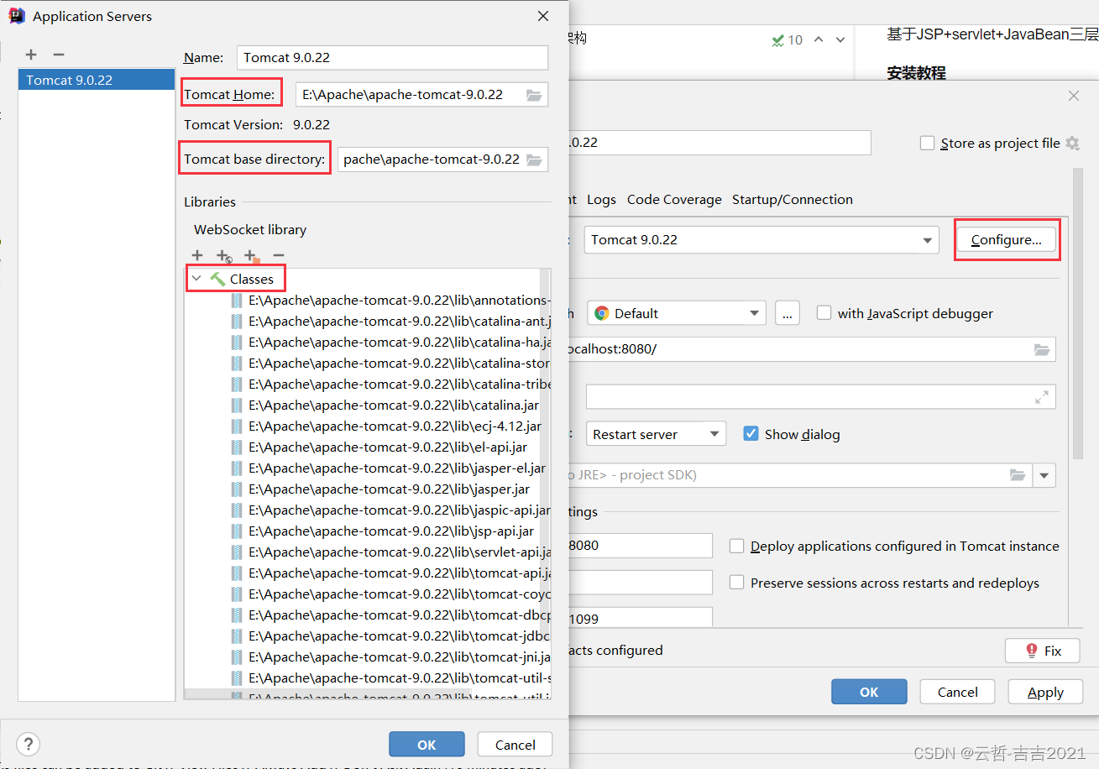Select the jasper.jar library row
The image size is (1099, 769).
[368, 489]
